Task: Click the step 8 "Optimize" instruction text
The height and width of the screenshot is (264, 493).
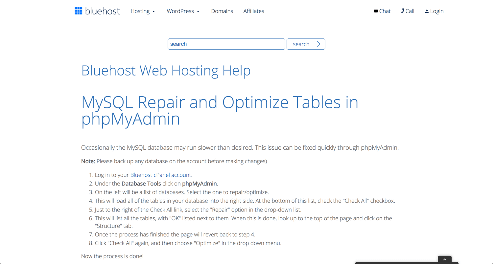Action: 188,243
